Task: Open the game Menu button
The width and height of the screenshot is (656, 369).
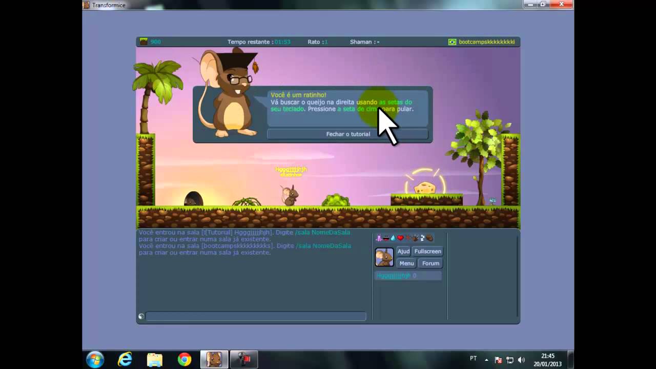Action: coord(406,263)
